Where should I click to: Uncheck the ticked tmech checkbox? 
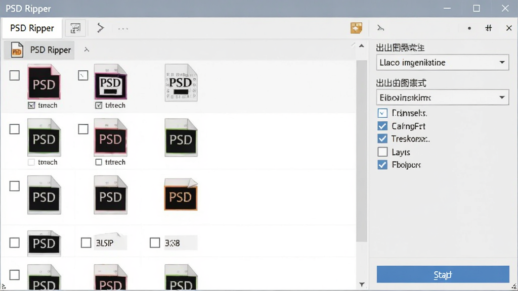click(x=31, y=105)
